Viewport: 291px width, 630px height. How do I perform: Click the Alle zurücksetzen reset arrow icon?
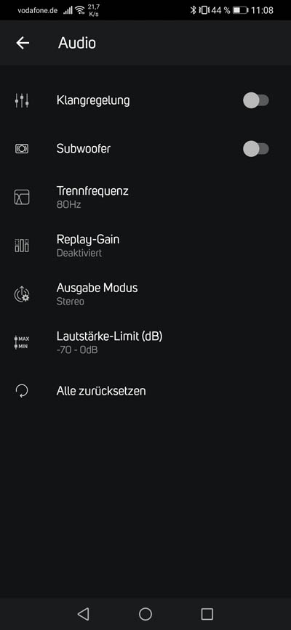22,391
